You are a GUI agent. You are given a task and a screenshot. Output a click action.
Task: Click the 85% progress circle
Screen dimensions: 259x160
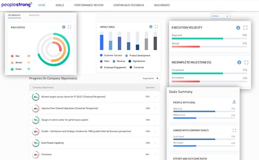coord(35,97)
